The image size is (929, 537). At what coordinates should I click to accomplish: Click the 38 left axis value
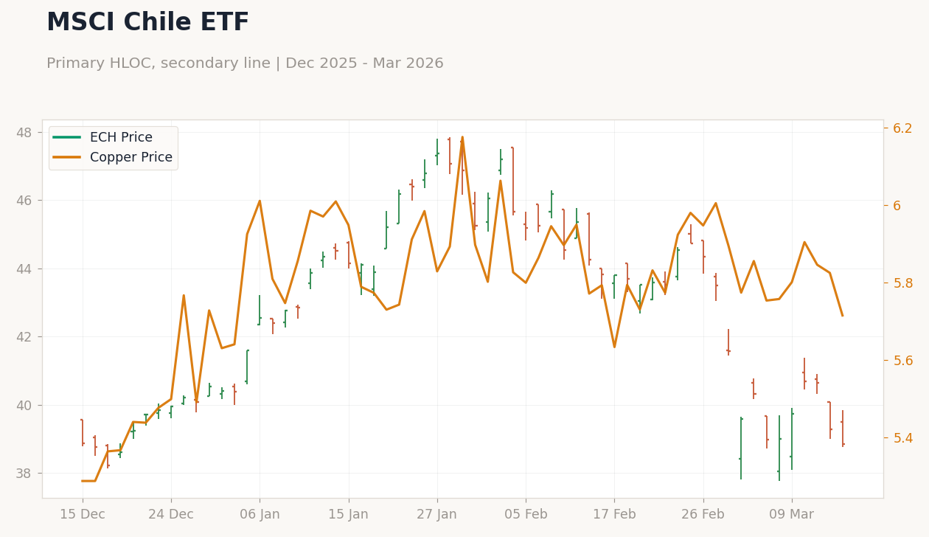24,474
